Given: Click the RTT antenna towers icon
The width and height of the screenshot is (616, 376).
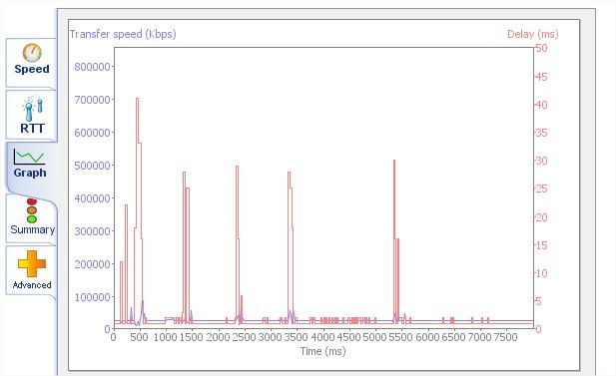Looking at the screenshot, I should [x=32, y=109].
